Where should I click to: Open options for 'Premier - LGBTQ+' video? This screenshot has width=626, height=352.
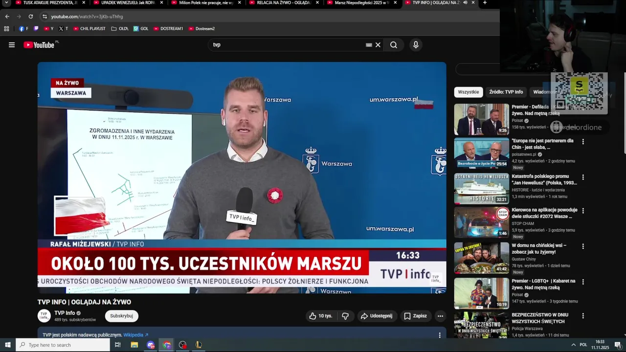[x=583, y=282]
